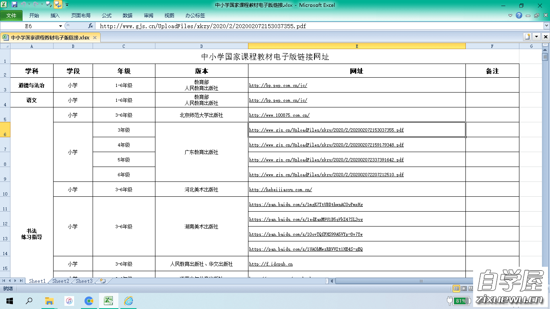Open the hebeijiaoyu.com.cn link
The height and width of the screenshot is (309, 550).
point(281,190)
